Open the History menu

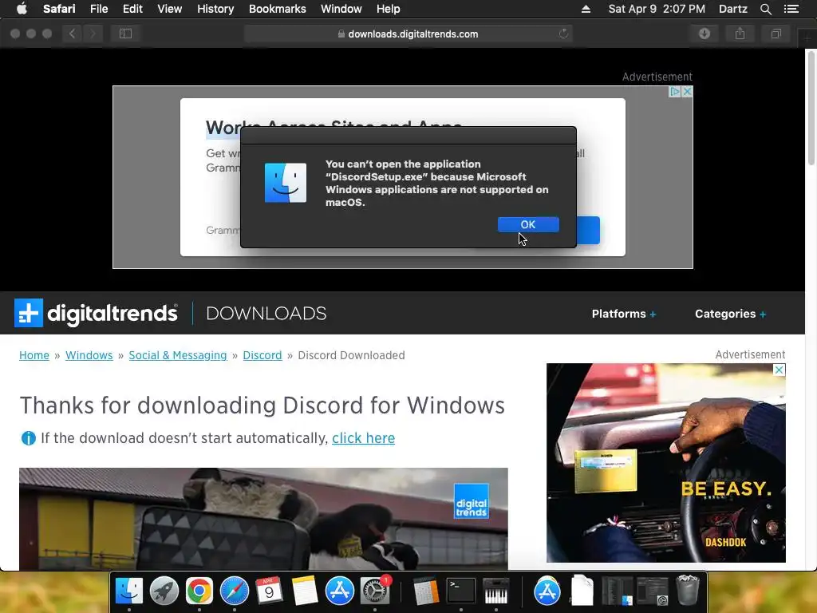click(x=215, y=9)
